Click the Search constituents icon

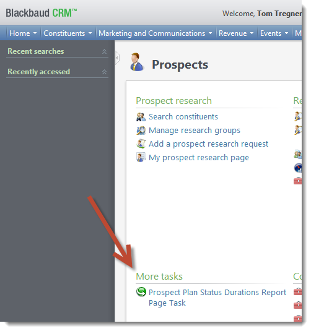point(141,117)
